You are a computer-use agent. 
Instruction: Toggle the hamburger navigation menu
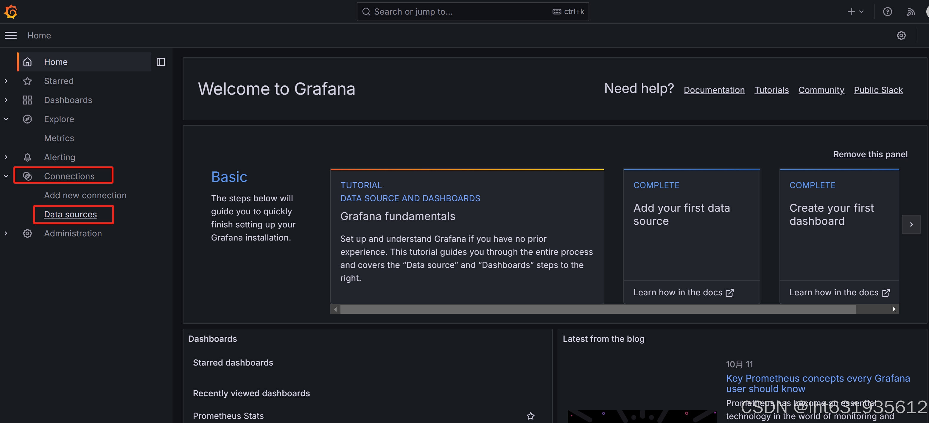11,35
